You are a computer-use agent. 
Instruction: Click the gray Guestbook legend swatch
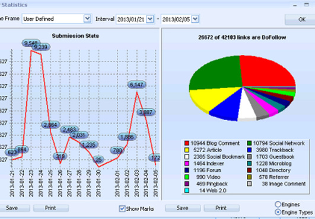tap(249, 157)
